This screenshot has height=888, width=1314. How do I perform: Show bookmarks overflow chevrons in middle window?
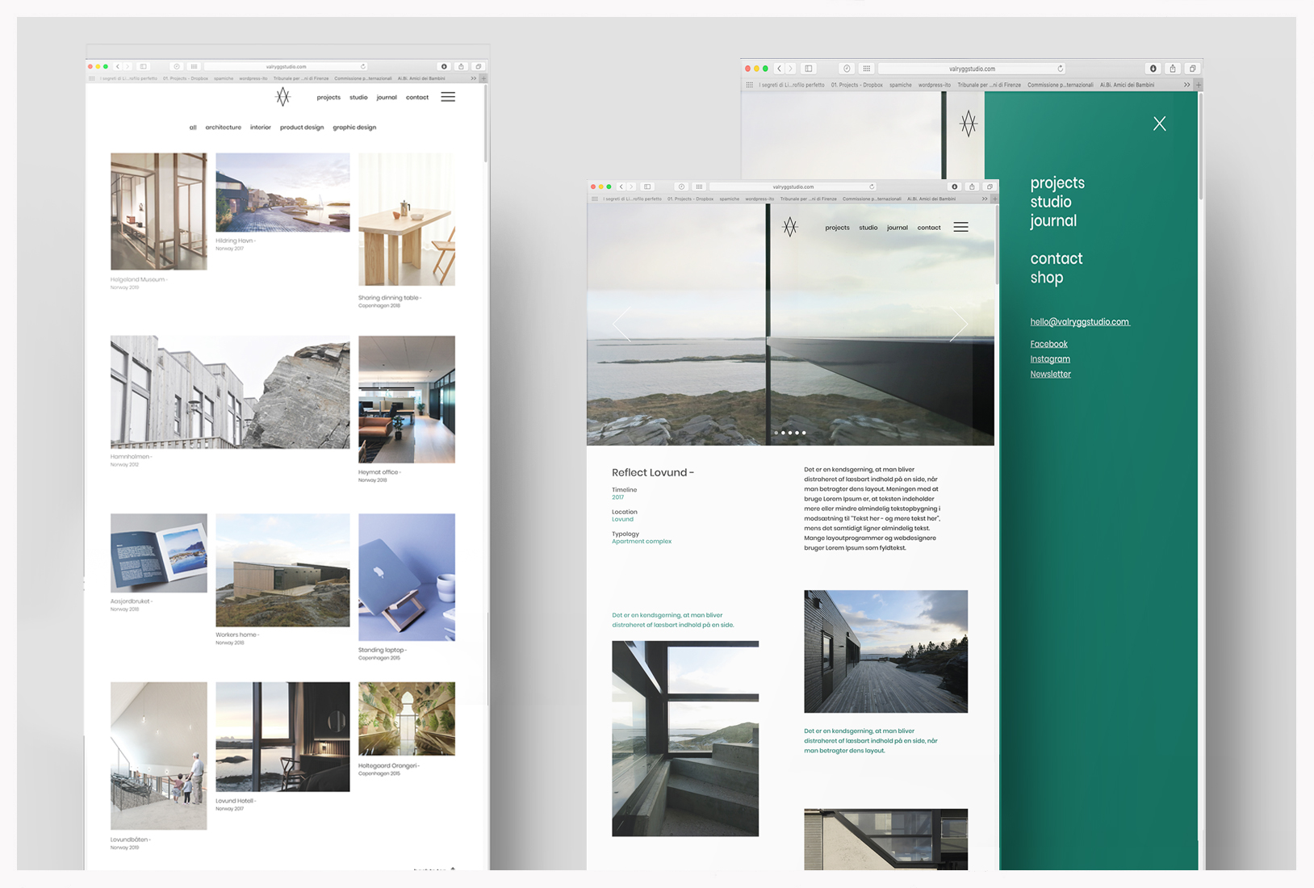(985, 199)
